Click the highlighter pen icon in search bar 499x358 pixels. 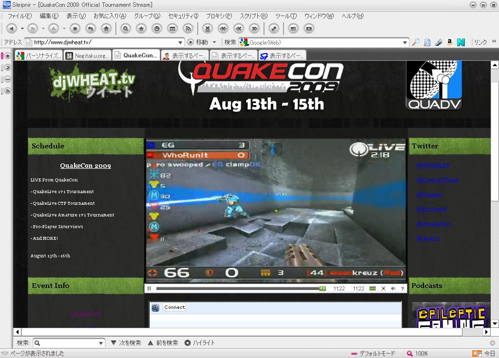(439, 42)
